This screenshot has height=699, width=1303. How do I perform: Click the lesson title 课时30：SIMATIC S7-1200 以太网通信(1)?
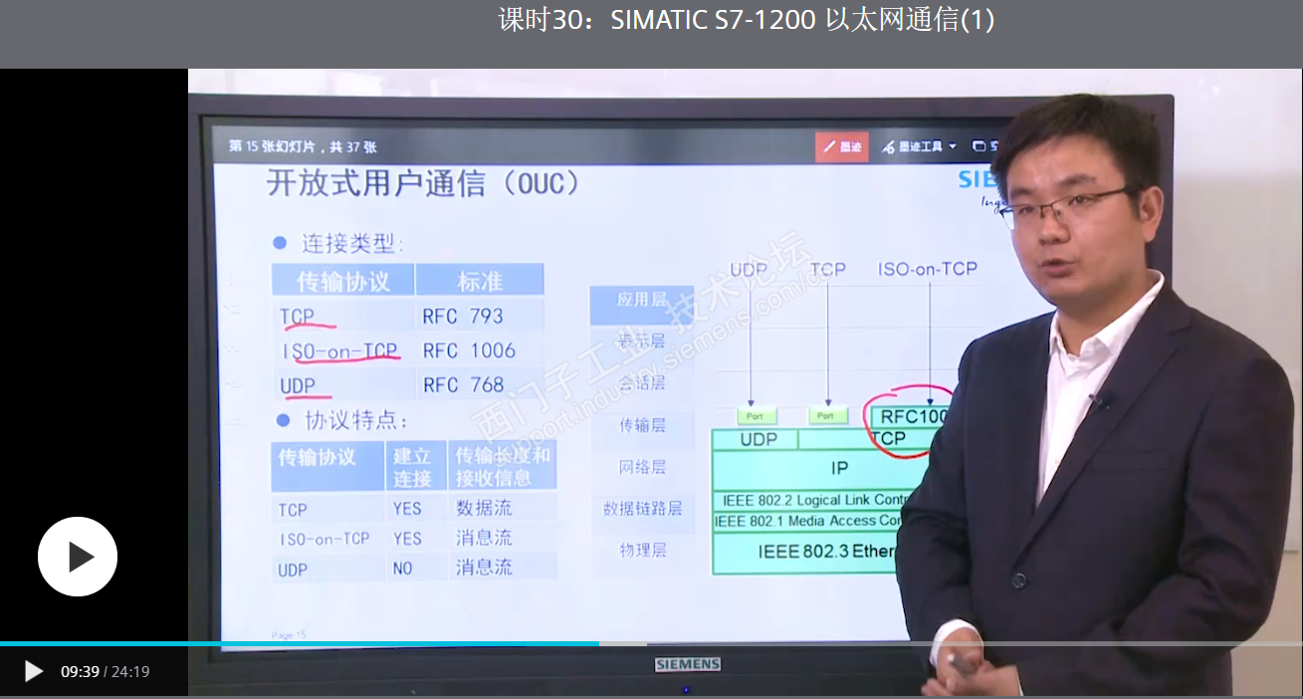point(746,19)
